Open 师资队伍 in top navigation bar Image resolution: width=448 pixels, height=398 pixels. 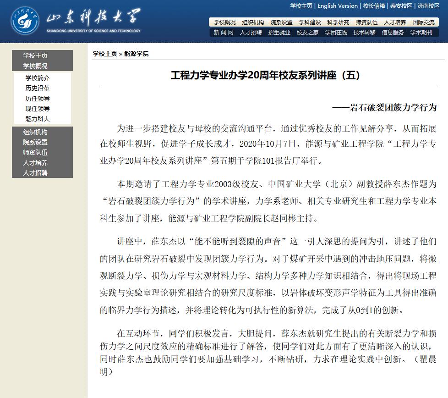coord(366,22)
